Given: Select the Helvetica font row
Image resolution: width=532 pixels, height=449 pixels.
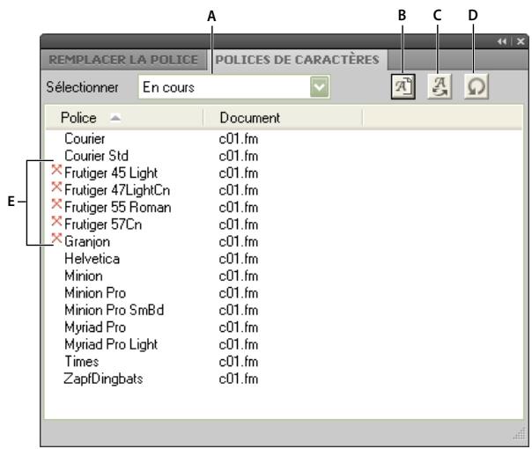Looking at the screenshot, I should coord(92,259).
